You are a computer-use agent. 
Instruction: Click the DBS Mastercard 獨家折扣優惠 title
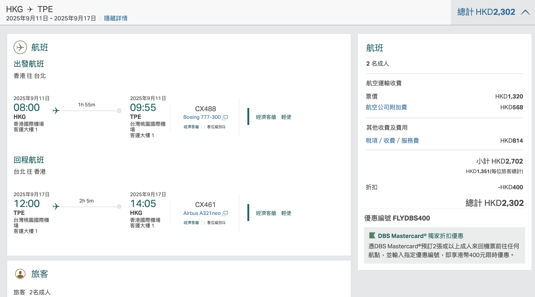[421, 236]
